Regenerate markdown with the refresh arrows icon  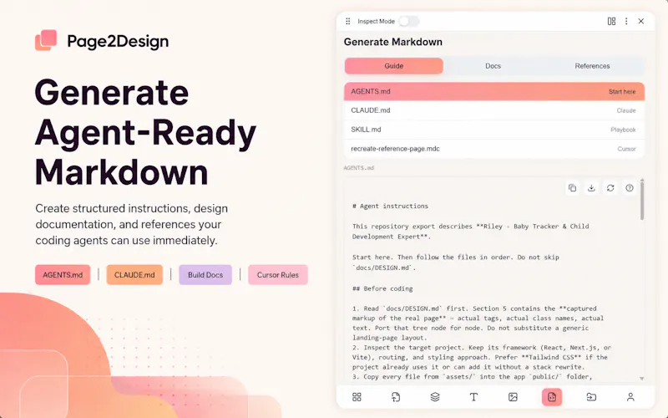(610, 188)
